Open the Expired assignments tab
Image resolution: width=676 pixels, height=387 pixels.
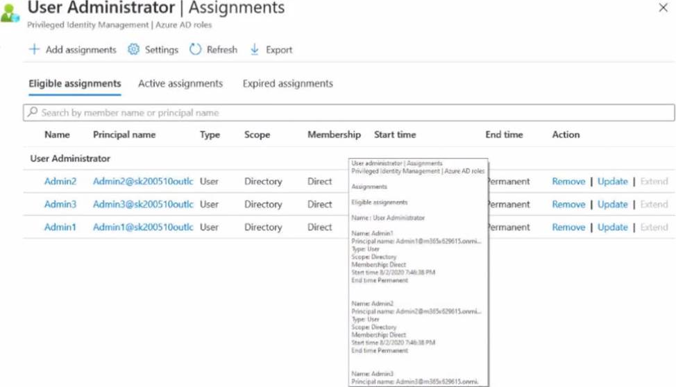(287, 83)
